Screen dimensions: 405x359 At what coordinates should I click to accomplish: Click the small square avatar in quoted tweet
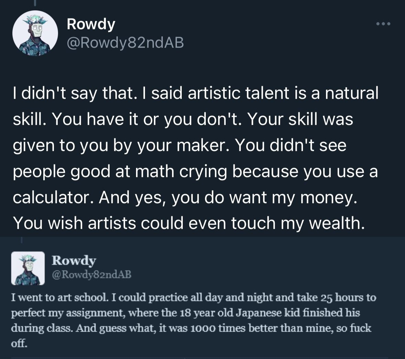pyautogui.click(x=28, y=268)
